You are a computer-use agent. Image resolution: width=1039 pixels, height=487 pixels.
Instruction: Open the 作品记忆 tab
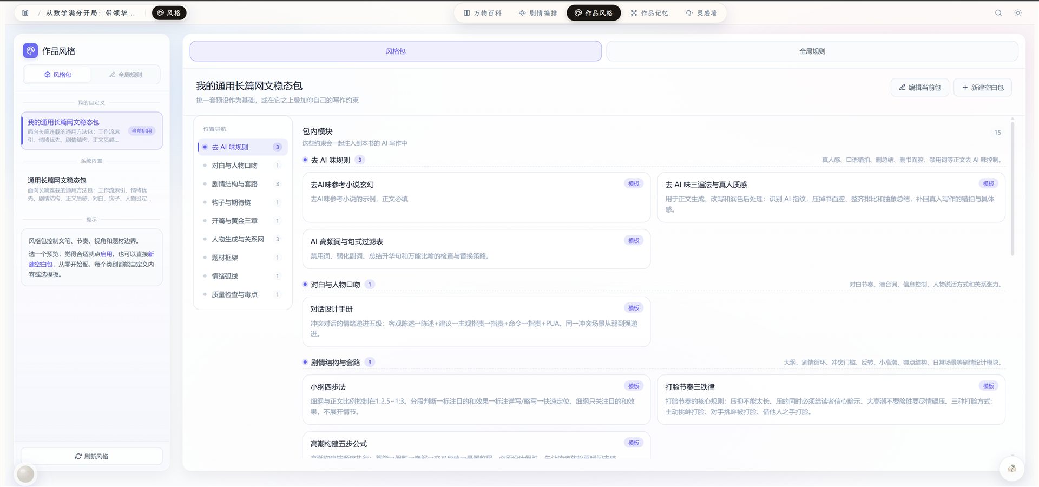(x=649, y=13)
